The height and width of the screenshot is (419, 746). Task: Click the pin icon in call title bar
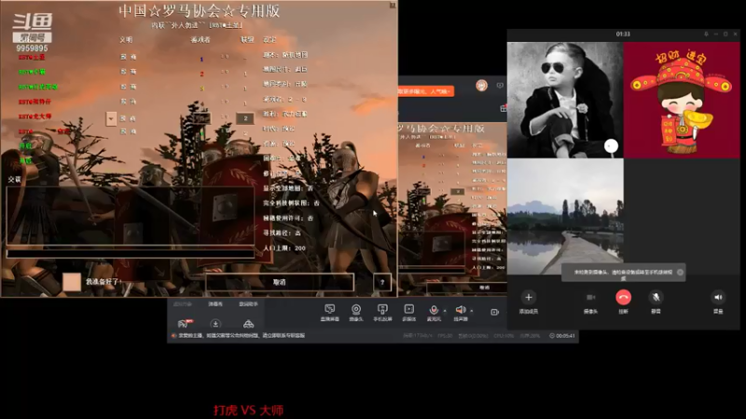pyautogui.click(x=706, y=34)
